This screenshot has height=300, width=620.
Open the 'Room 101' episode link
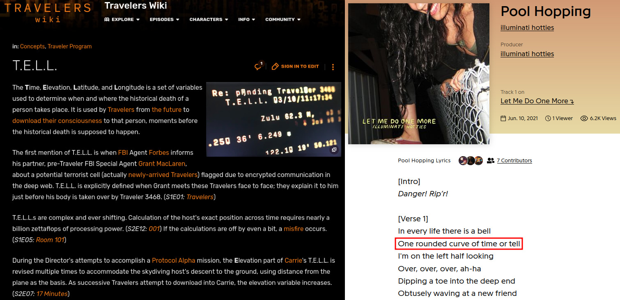[50, 240]
